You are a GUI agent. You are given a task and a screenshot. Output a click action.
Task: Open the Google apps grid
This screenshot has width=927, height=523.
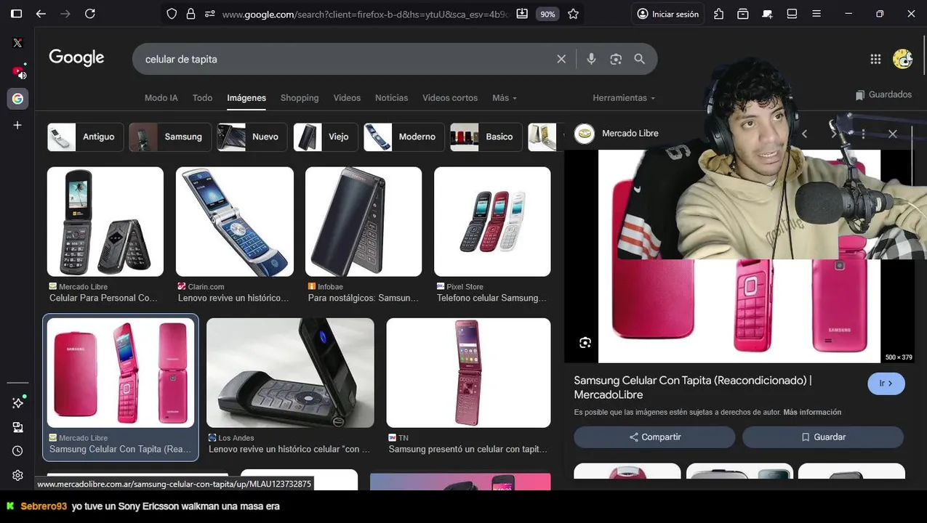[875, 59]
